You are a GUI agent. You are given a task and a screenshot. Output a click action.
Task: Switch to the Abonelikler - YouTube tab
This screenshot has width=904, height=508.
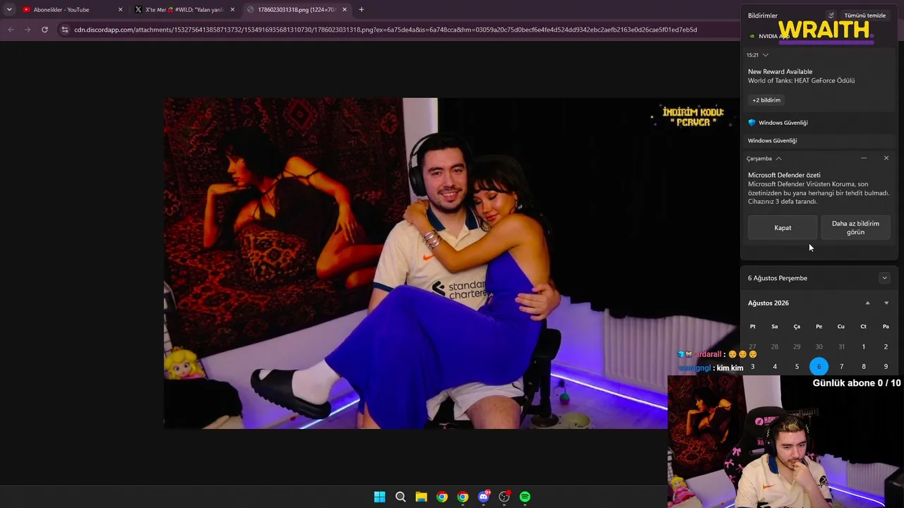pyautogui.click(x=71, y=9)
